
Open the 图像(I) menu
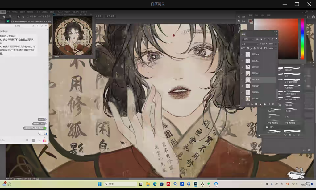click(x=22, y=12)
